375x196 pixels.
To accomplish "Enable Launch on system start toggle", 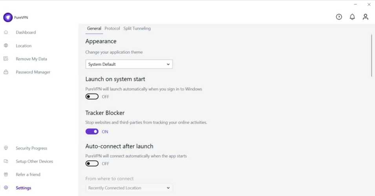I will click(92, 96).
